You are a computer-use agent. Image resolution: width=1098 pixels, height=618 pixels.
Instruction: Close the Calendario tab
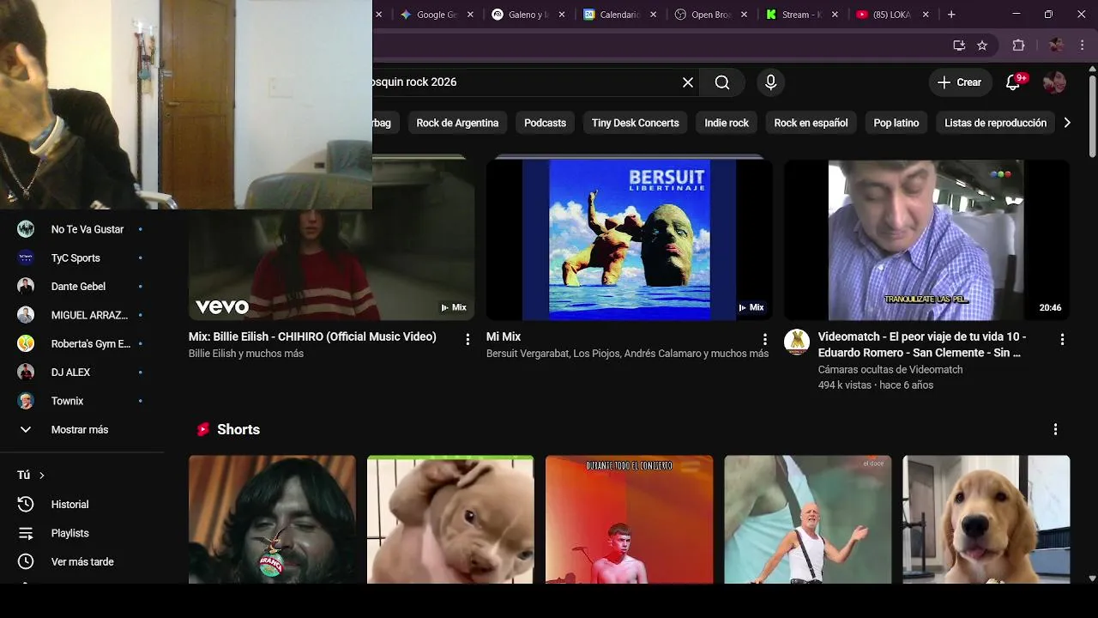654,15
